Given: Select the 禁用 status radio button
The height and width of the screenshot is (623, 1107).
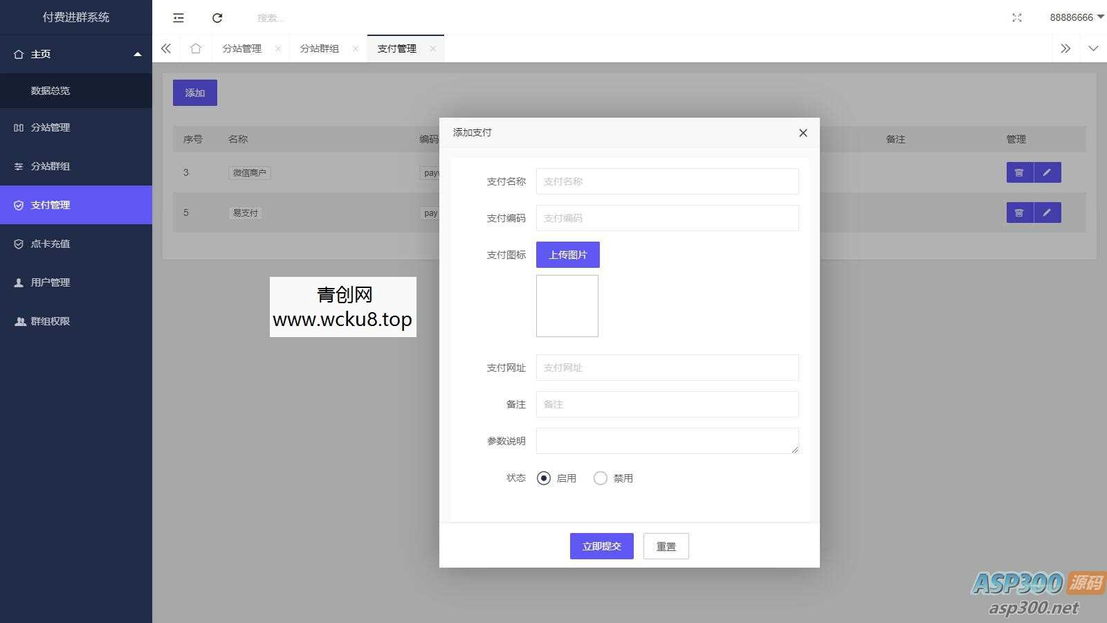Looking at the screenshot, I should 601,478.
